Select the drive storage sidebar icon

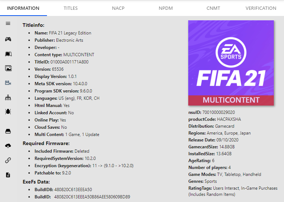[x=8, y=131]
